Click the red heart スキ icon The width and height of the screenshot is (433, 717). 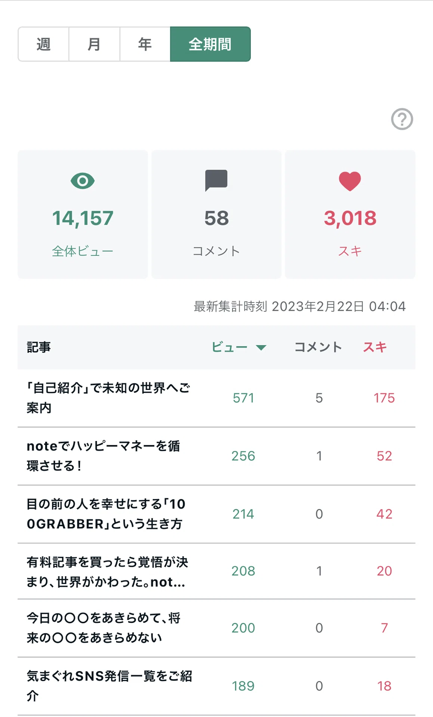click(x=350, y=181)
